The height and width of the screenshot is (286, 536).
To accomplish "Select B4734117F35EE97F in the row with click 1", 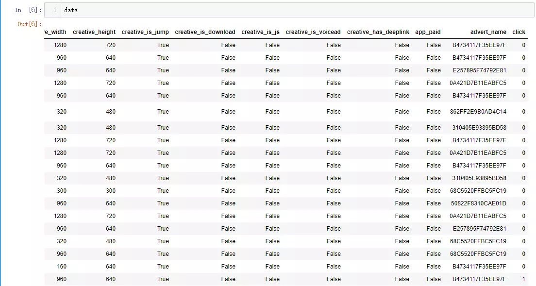I will (x=479, y=279).
